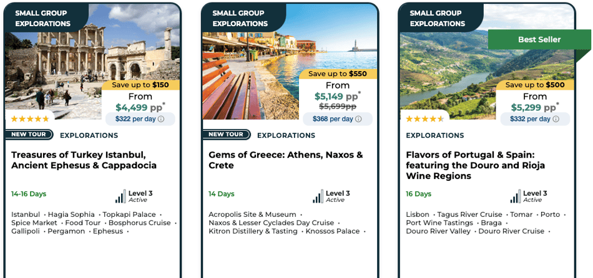This screenshot has height=278, width=593.
Task: Click activity level bars icon on Turkey tour
Action: (x=120, y=196)
